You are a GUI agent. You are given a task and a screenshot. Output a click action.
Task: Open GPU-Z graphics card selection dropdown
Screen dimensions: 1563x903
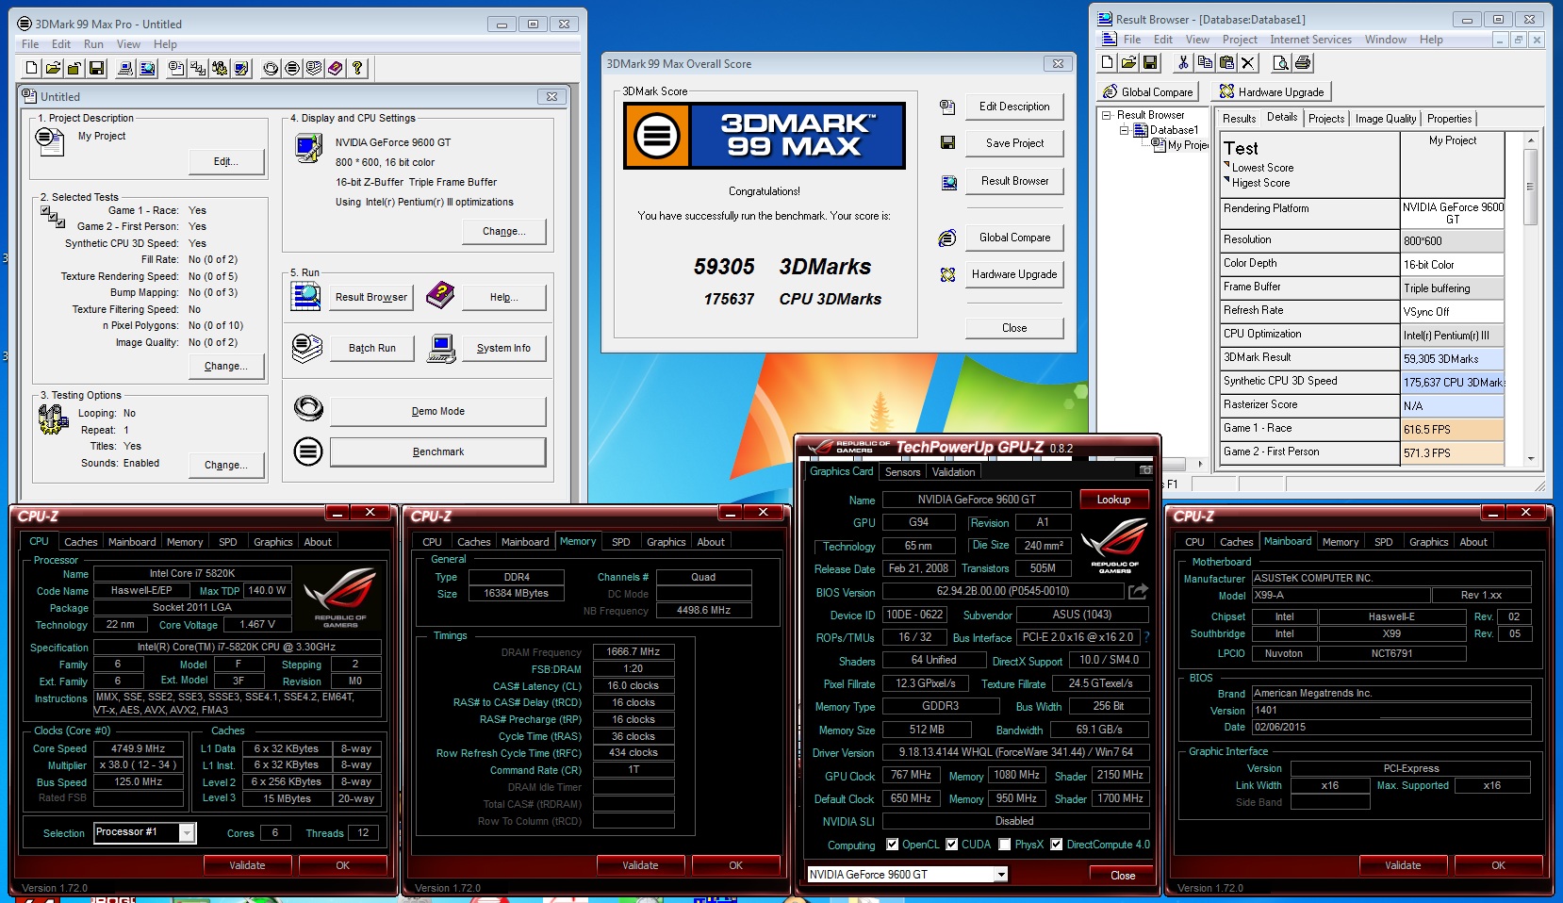[1001, 875]
